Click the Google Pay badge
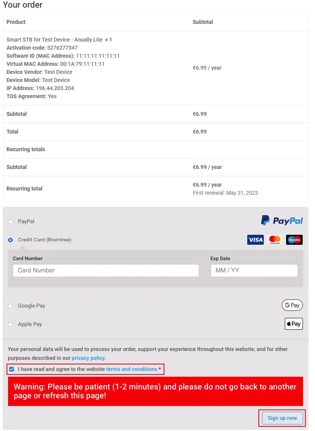315x431 pixels. [x=292, y=305]
